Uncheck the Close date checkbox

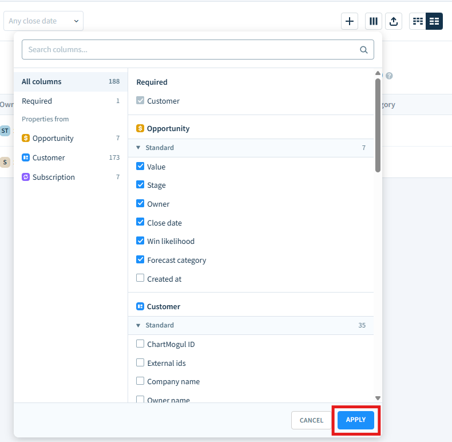(140, 222)
